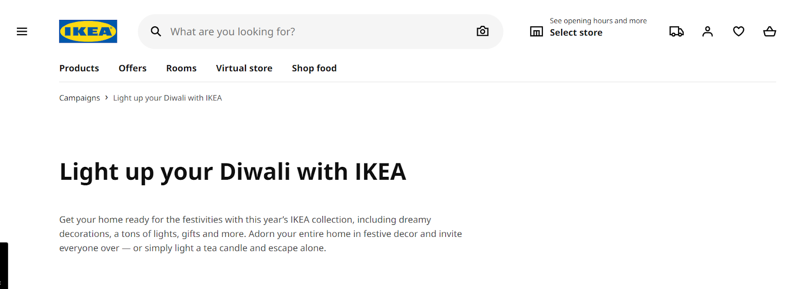Open the favourites heart icon
This screenshot has height=289, width=796.
point(738,31)
